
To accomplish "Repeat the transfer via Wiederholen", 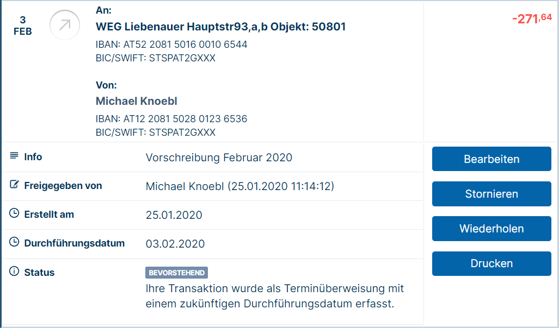I will tap(492, 229).
